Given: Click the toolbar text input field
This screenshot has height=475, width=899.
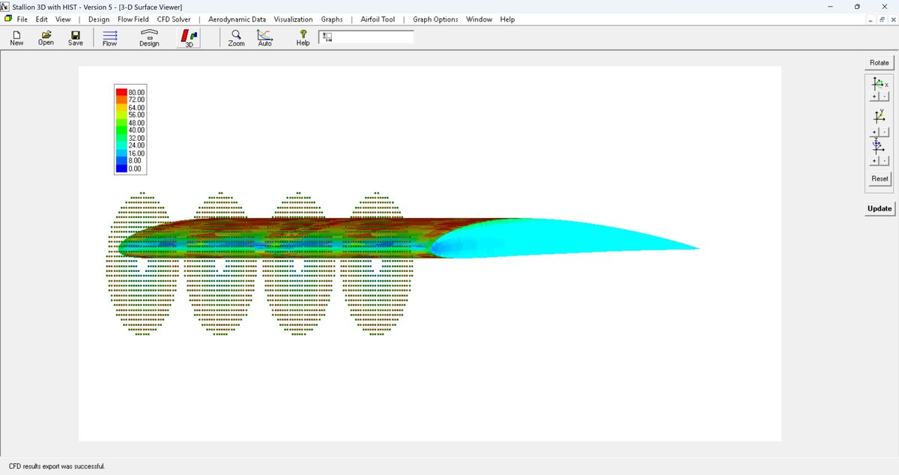Looking at the screenshot, I should (x=366, y=37).
